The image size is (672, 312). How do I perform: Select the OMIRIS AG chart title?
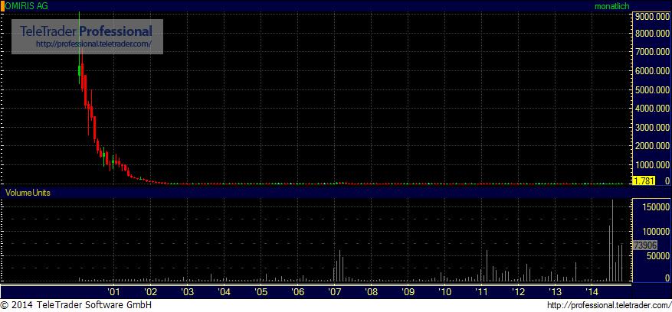pyautogui.click(x=27, y=6)
